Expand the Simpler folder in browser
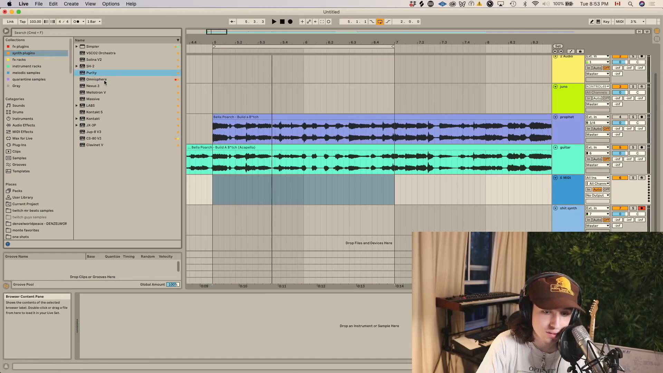Screen dimensions: 663x373 click(x=77, y=47)
